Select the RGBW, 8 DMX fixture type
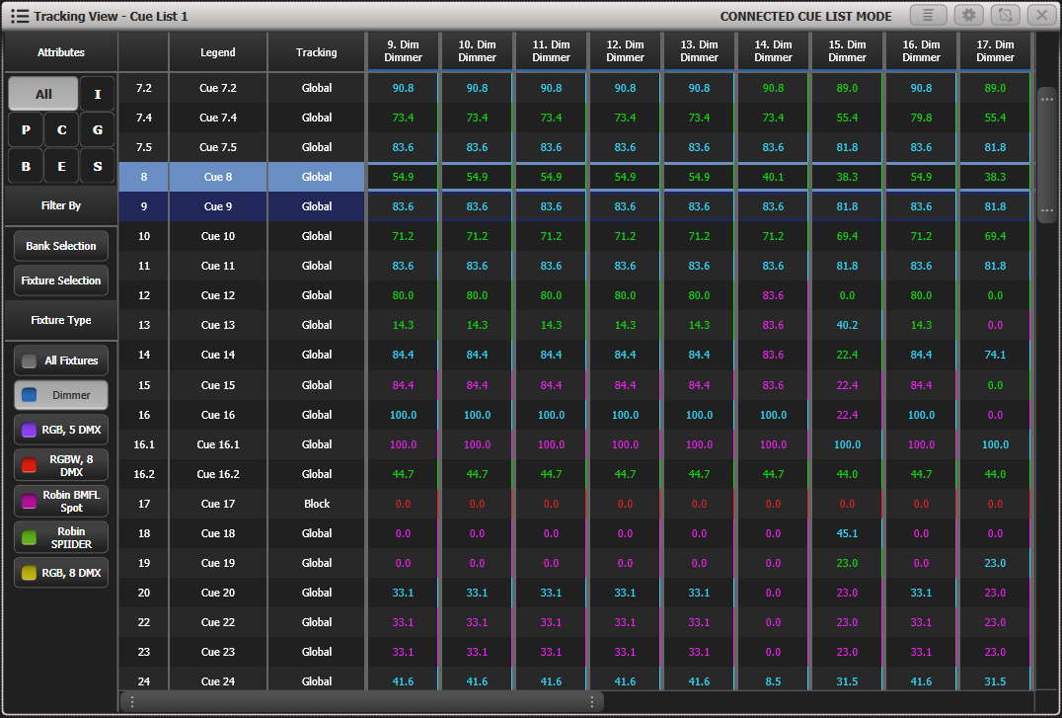Image resolution: width=1062 pixels, height=718 pixels. click(x=60, y=465)
